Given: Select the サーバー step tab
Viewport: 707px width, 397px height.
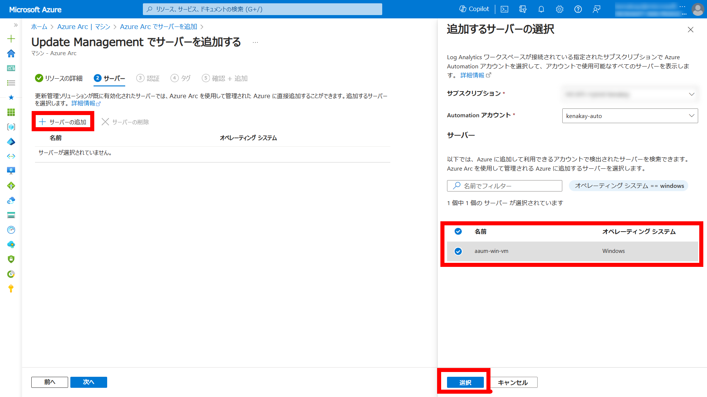Looking at the screenshot, I should tap(109, 78).
